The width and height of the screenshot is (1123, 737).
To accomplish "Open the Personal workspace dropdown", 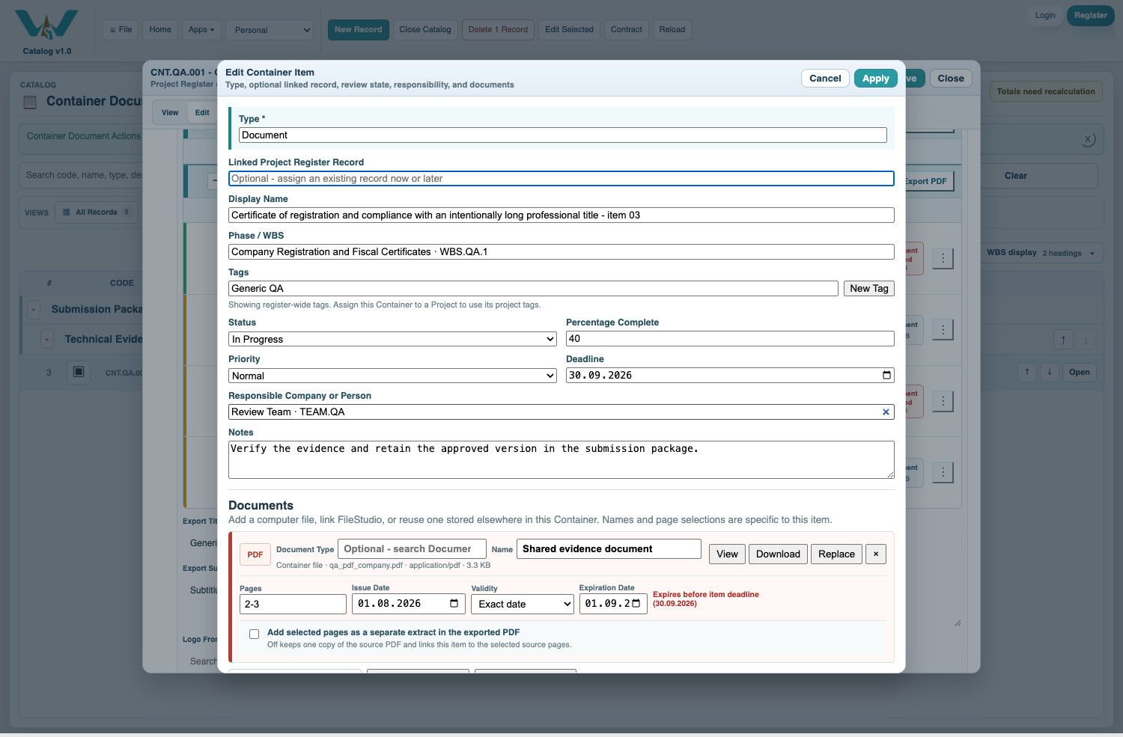I will [x=270, y=30].
